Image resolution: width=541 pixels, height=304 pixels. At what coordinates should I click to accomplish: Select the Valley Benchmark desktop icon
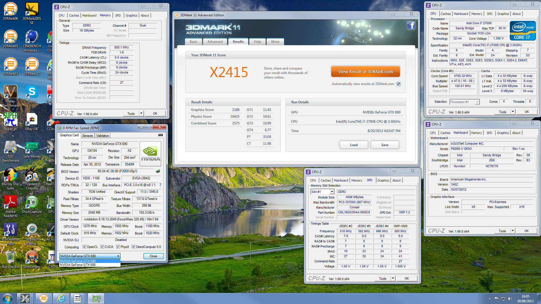click(x=10, y=96)
